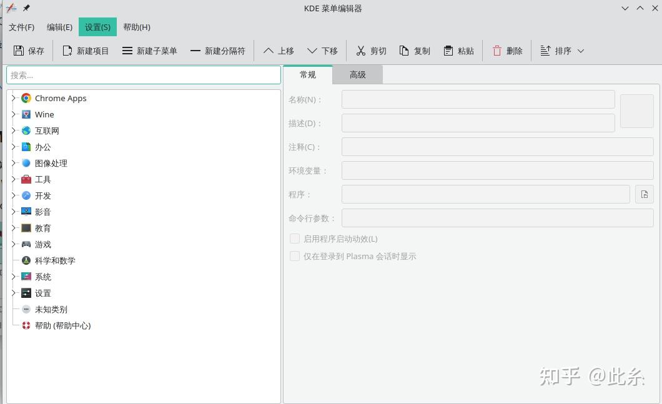
Task: Click the red 删除 trash icon
Action: (496, 51)
